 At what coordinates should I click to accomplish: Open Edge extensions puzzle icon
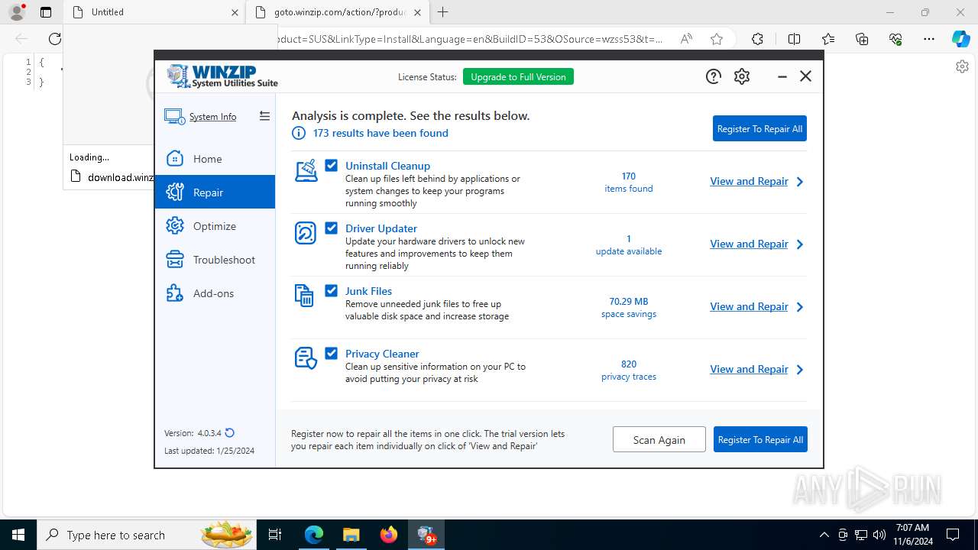coord(757,39)
